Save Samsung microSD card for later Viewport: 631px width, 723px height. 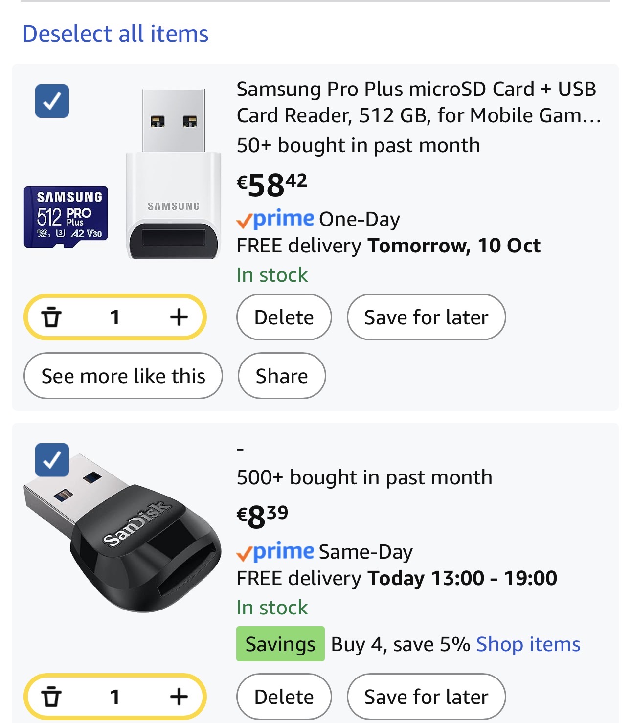tap(426, 317)
